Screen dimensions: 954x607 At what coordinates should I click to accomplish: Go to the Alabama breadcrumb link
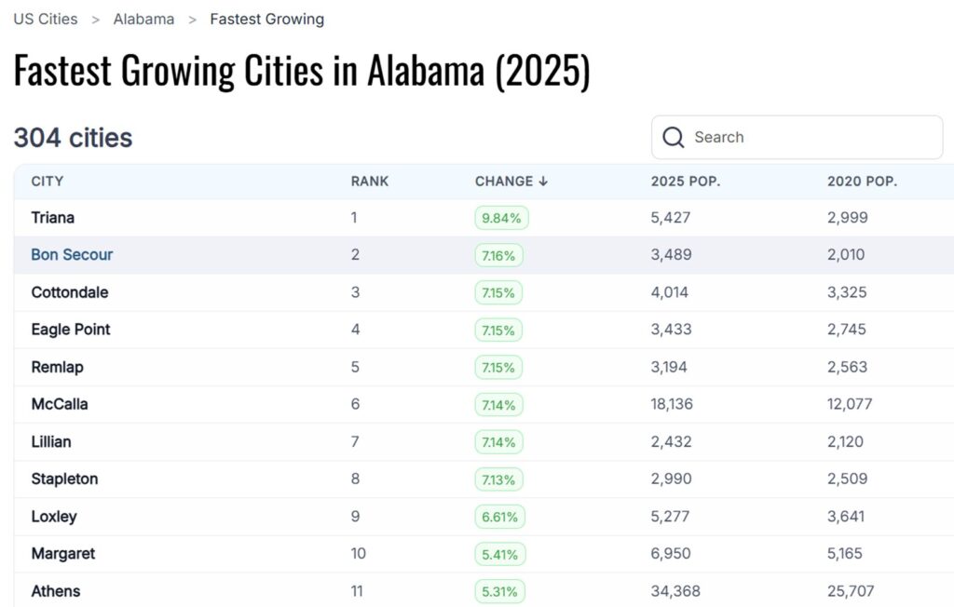[143, 19]
